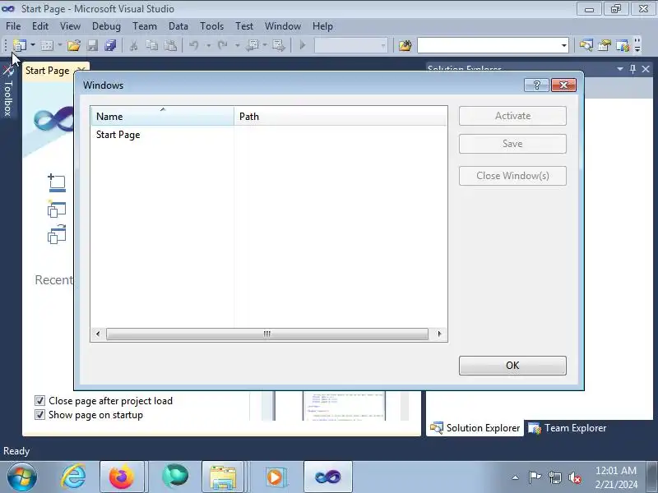Click the New Project toolbar icon
The image size is (658, 493).
coord(19,45)
